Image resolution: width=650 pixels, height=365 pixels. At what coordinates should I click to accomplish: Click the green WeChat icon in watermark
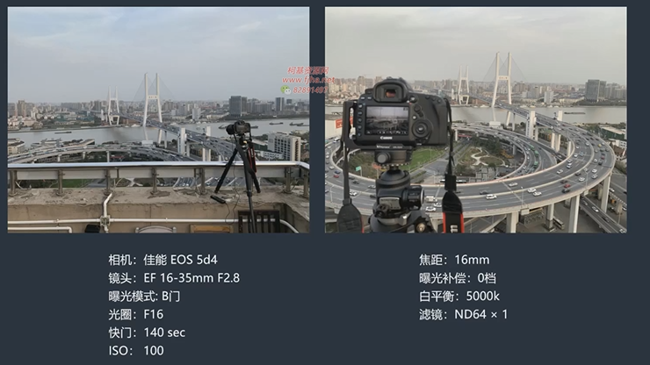285,89
